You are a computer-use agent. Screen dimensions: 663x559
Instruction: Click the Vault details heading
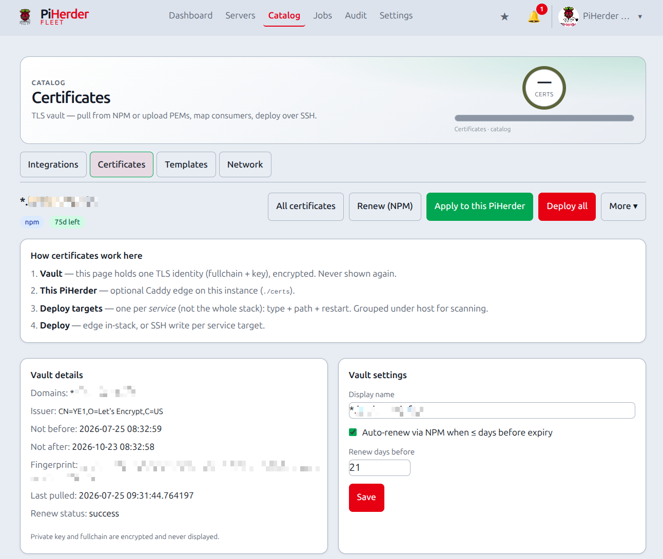pyautogui.click(x=57, y=375)
